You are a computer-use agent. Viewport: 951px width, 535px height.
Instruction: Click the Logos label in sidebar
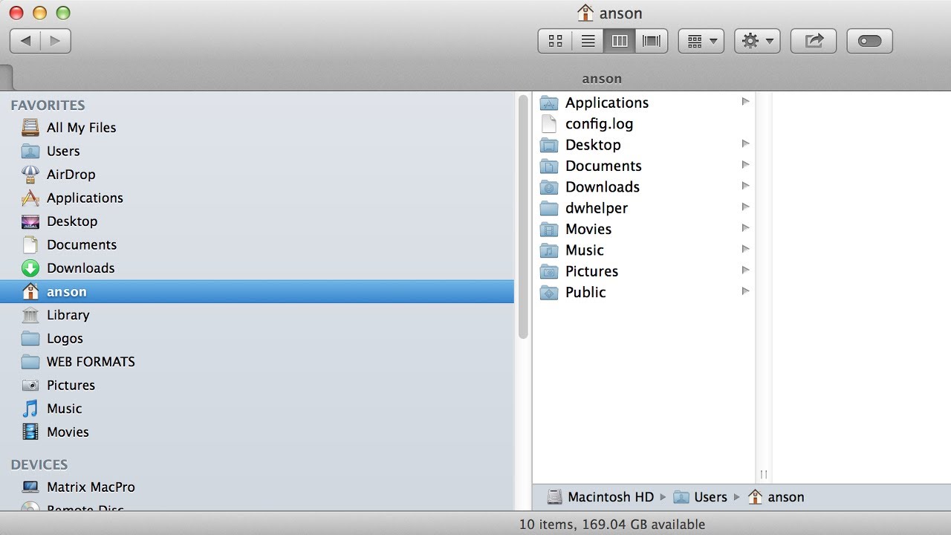tap(65, 338)
